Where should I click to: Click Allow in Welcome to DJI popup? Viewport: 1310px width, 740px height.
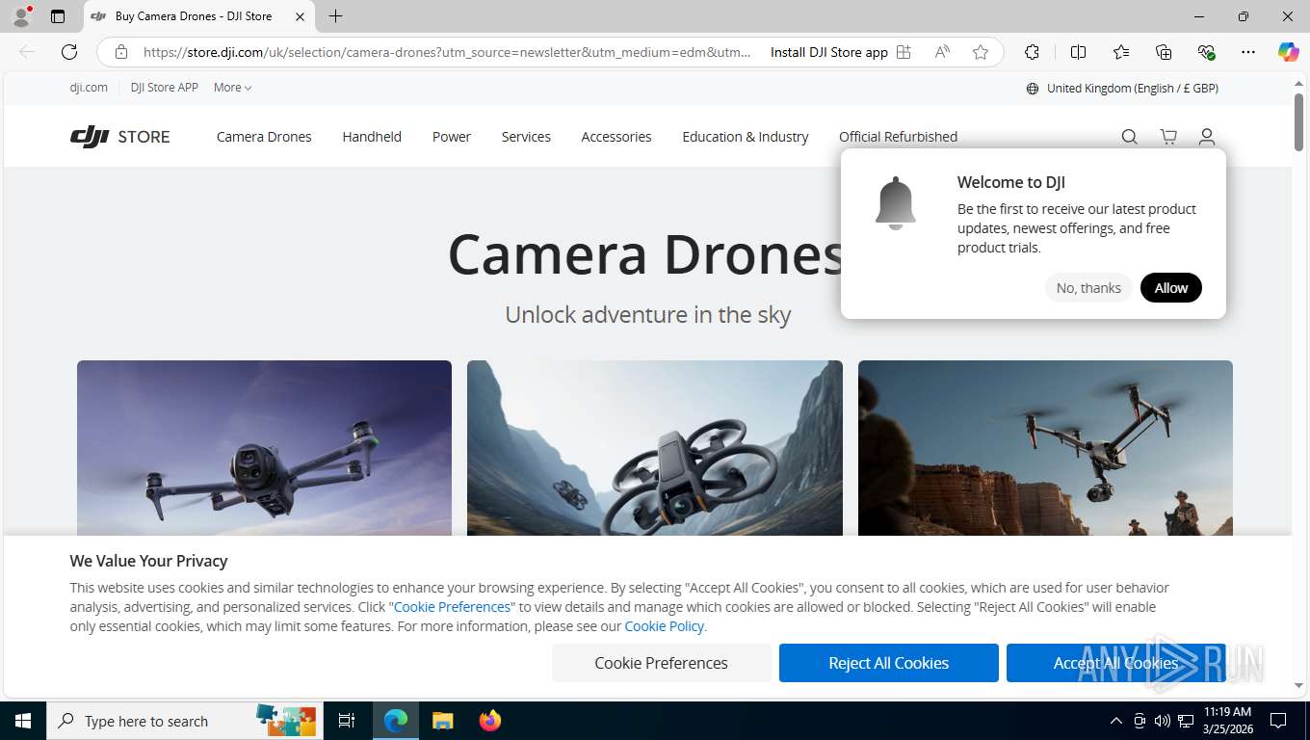pos(1171,287)
